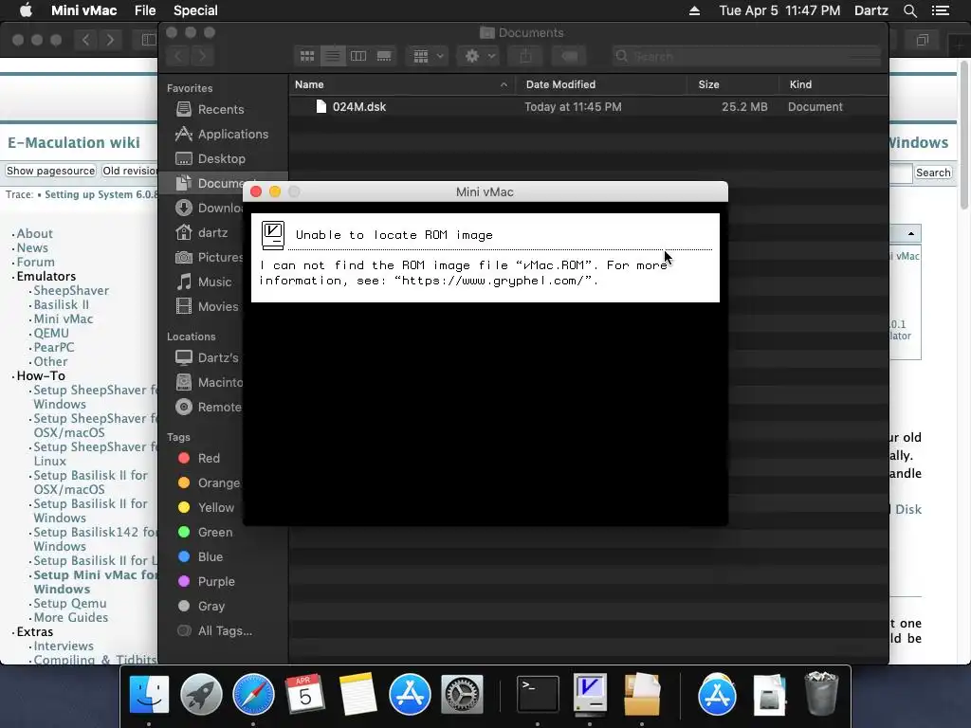971x728 pixels.
Task: Open System Preferences gear in Dock
Action: coord(462,695)
